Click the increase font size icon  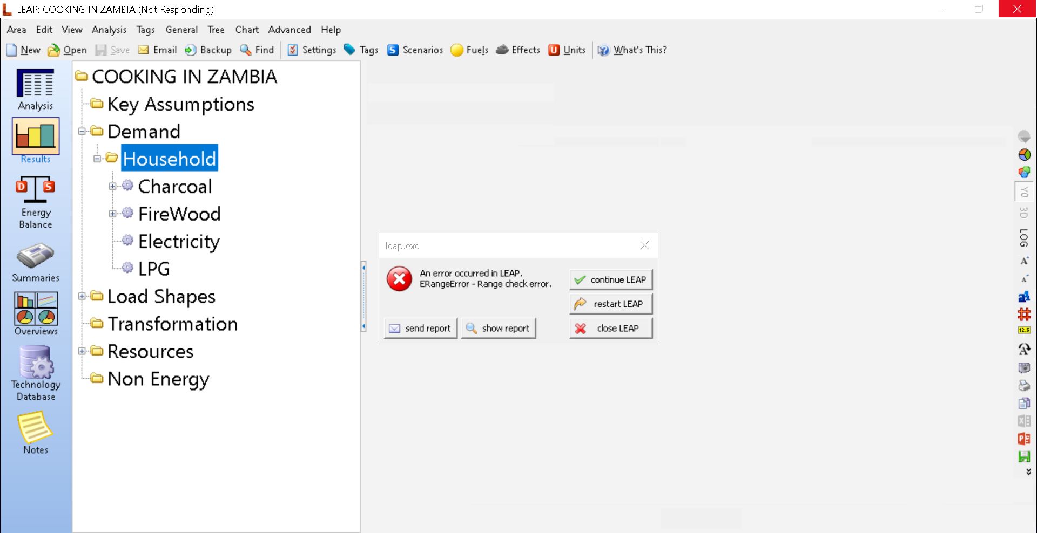[x=1024, y=261]
